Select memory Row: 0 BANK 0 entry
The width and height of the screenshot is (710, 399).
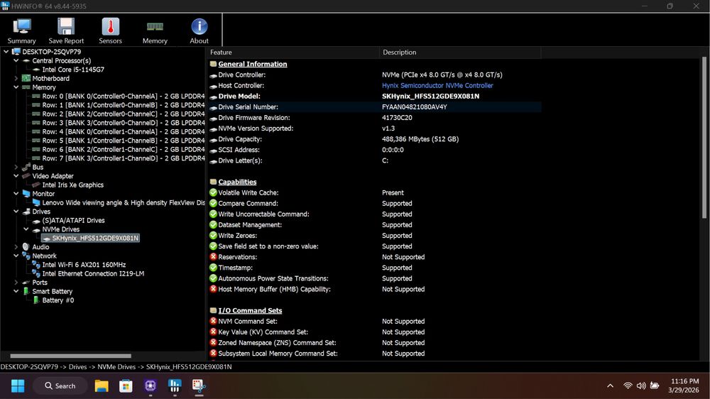[123, 96]
